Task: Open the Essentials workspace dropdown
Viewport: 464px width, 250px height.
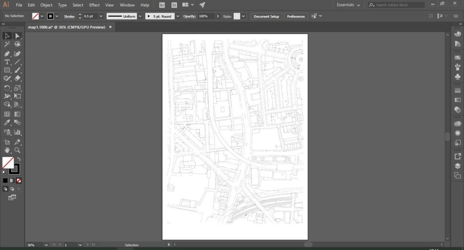Action: (348, 5)
